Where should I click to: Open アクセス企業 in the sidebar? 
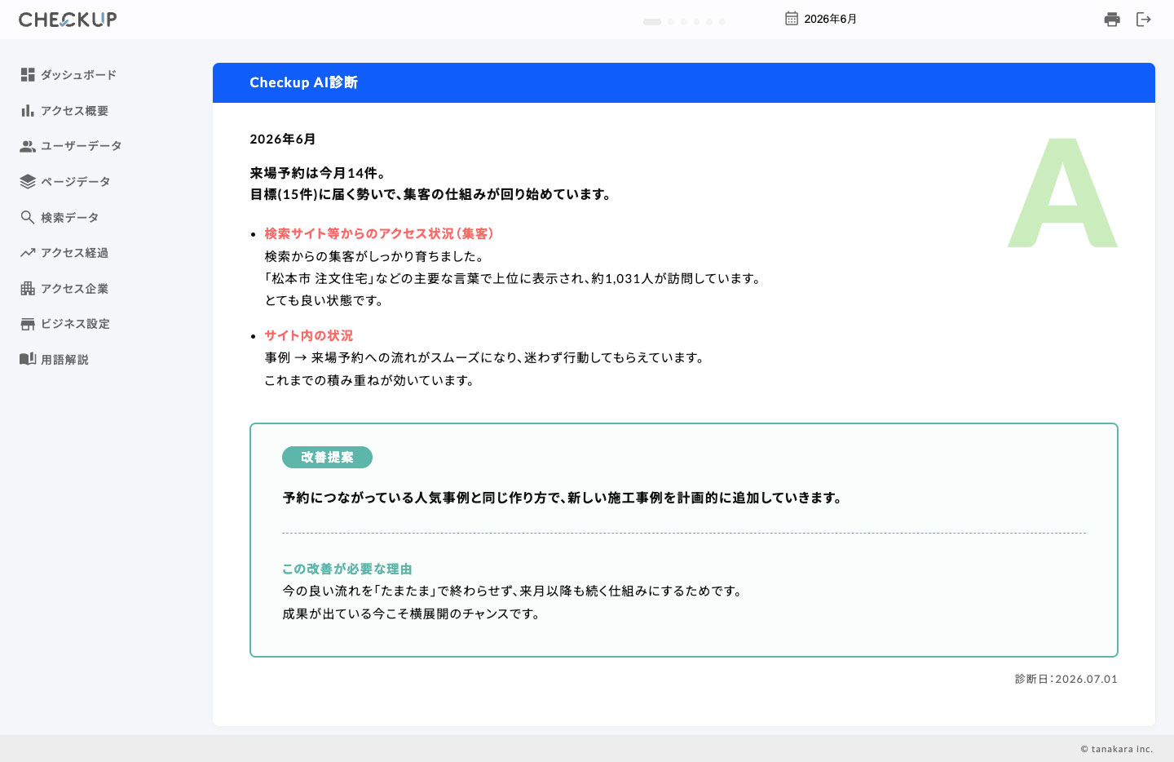(x=74, y=289)
